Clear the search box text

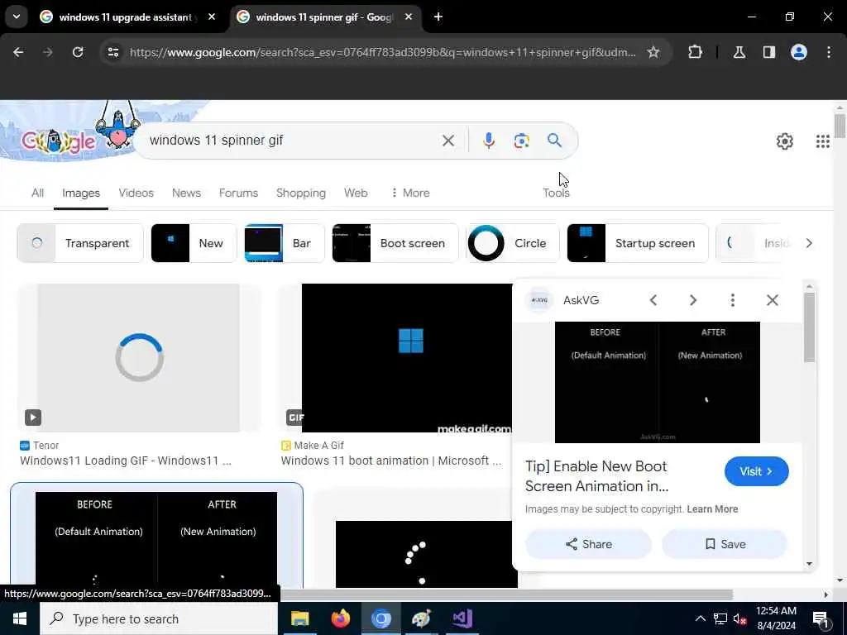click(447, 141)
